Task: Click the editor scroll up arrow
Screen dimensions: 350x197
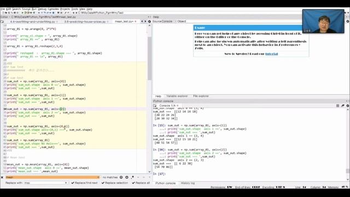Action: coord(149,26)
